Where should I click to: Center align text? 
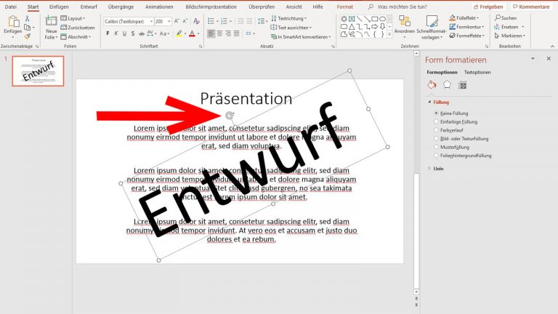220,33
